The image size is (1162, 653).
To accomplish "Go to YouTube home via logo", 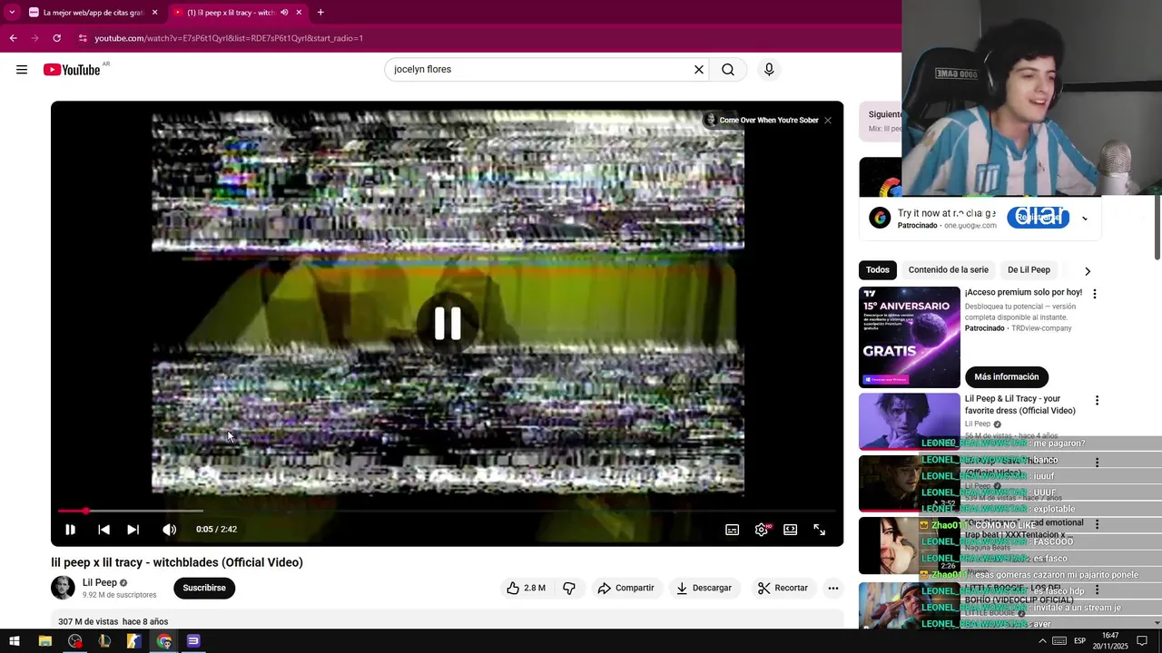I will (72, 70).
